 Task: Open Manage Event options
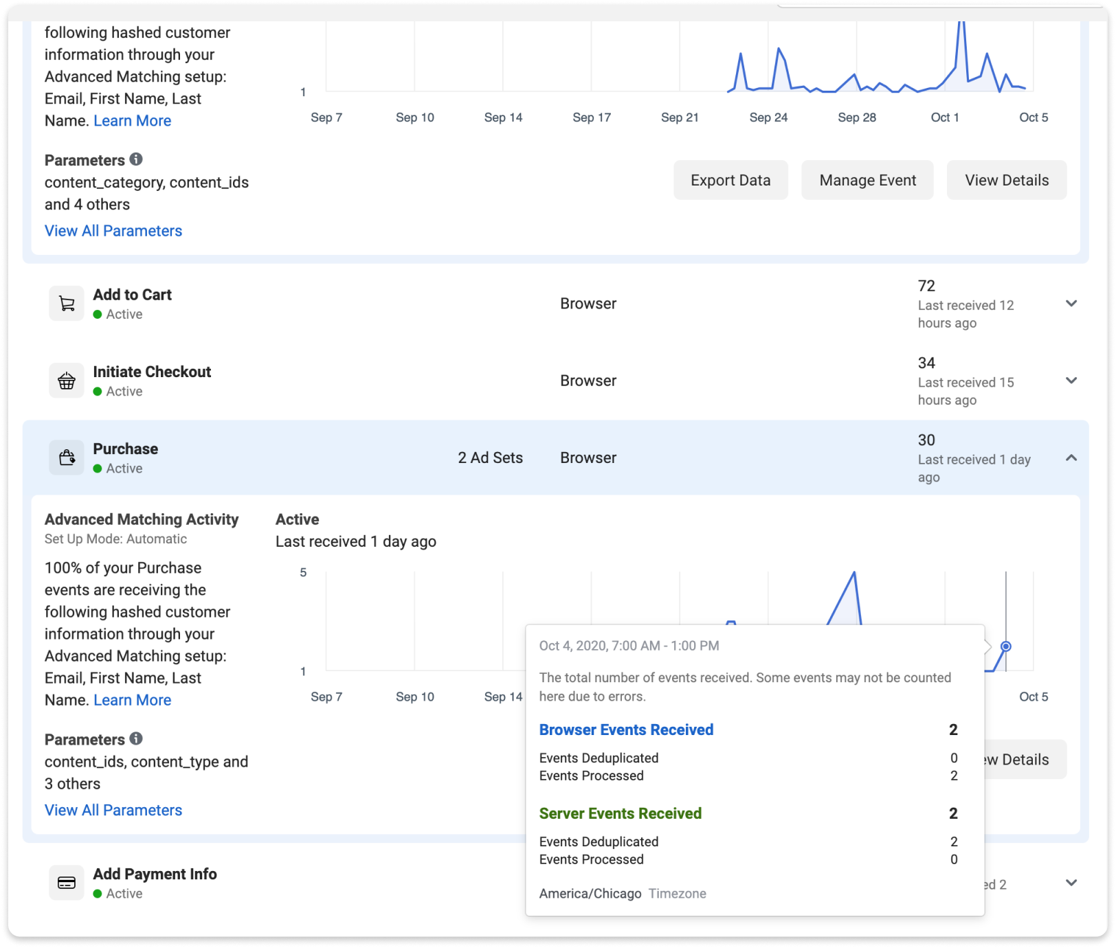867,179
